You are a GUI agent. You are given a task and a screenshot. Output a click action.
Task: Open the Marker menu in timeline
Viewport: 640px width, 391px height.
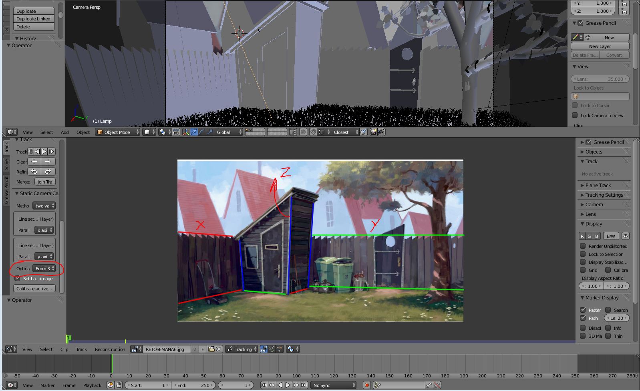[47, 385]
